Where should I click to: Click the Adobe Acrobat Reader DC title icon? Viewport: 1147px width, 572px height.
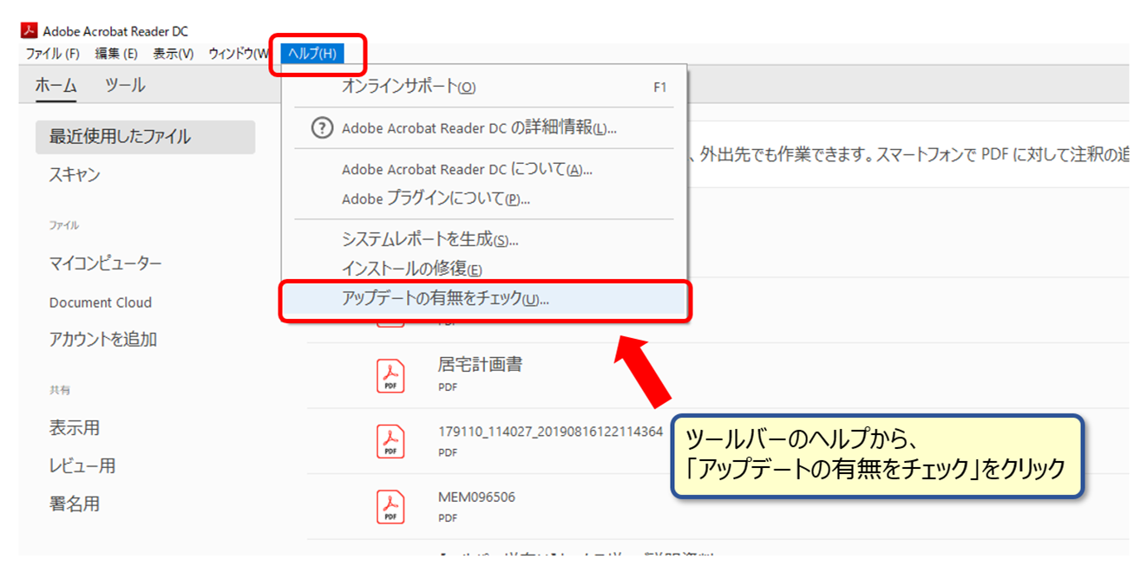click(x=29, y=31)
